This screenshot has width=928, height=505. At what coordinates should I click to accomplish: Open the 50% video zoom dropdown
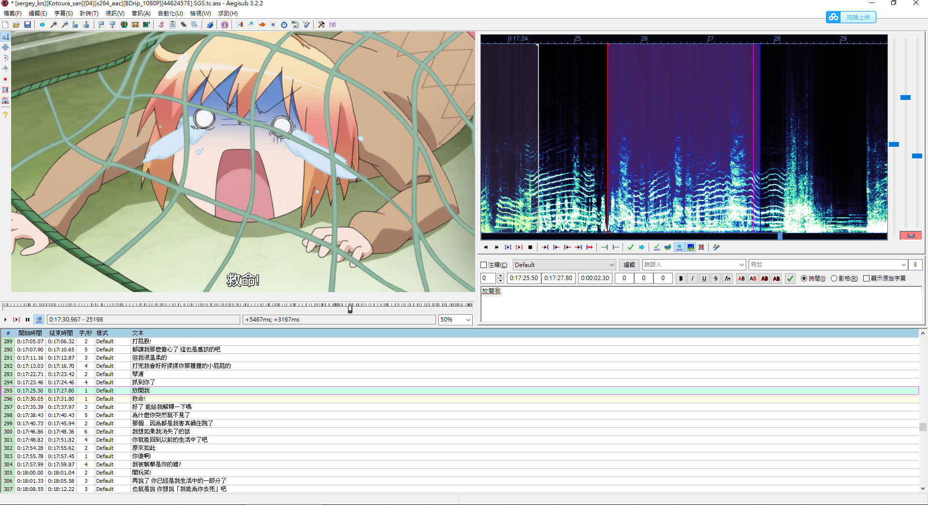[455, 320]
